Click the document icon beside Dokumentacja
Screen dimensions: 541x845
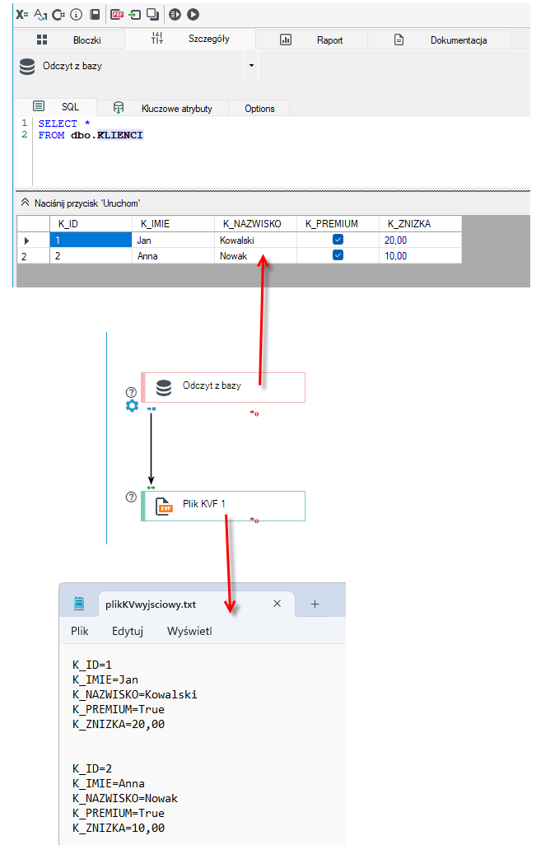coord(399,40)
